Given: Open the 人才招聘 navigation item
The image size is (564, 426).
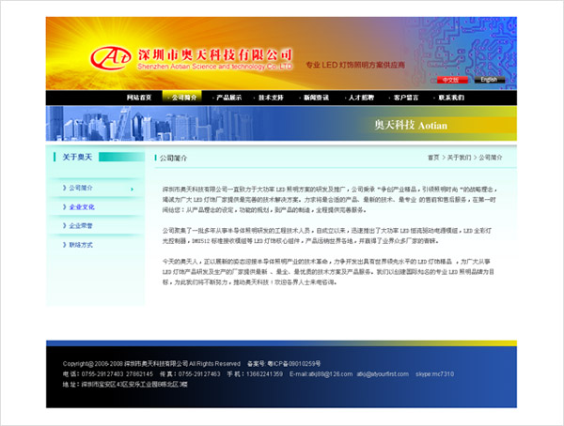Looking at the screenshot, I should [x=361, y=98].
